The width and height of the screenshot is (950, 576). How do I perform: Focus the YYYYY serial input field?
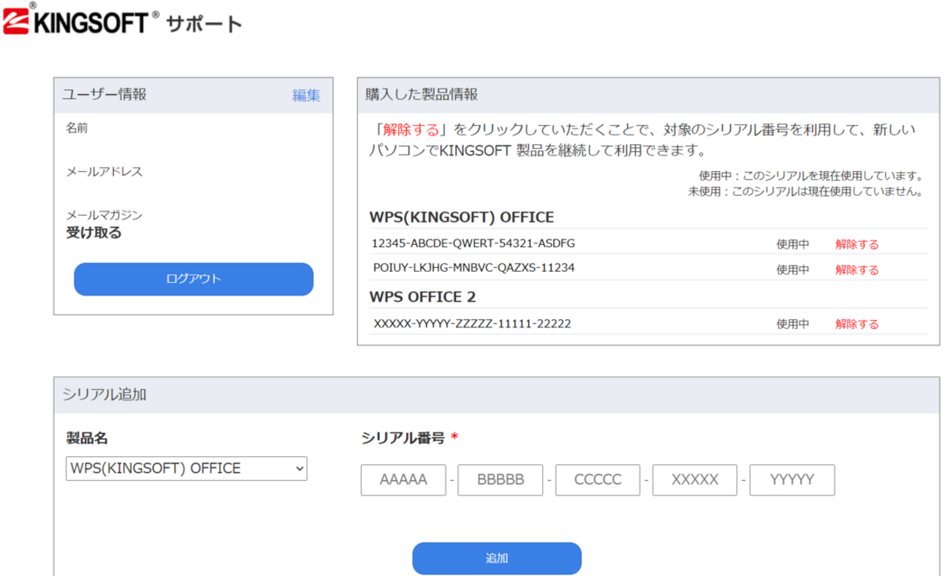point(792,480)
